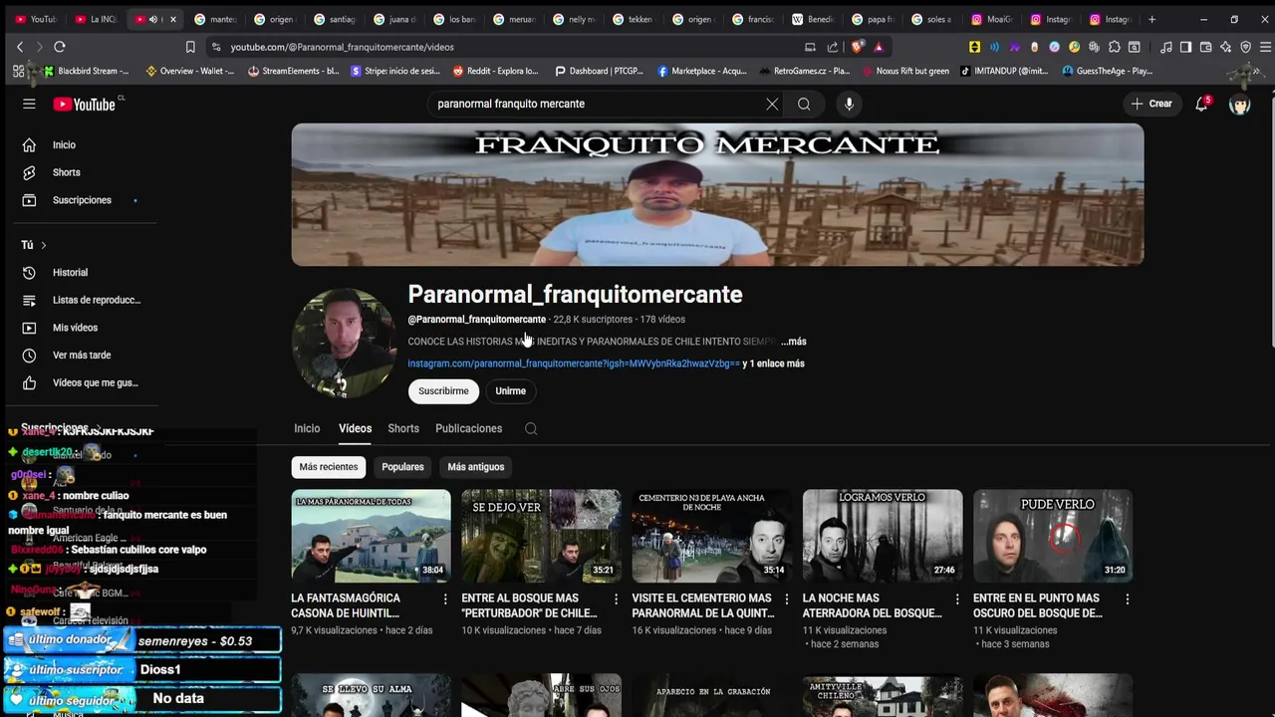
Task: Click the Suscribirme button
Action: 443,391
